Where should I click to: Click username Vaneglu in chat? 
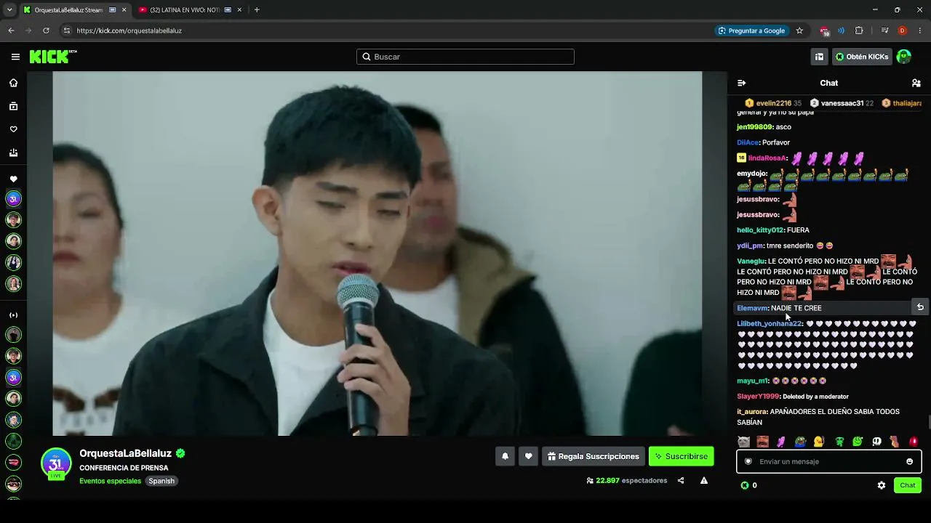tap(751, 261)
